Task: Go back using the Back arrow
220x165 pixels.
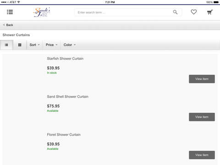Action: [x=8, y=25]
